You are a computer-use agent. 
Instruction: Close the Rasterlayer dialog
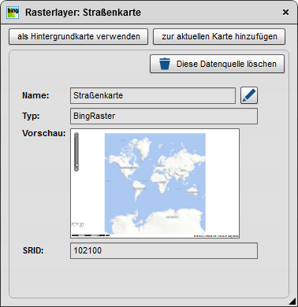tap(285, 13)
